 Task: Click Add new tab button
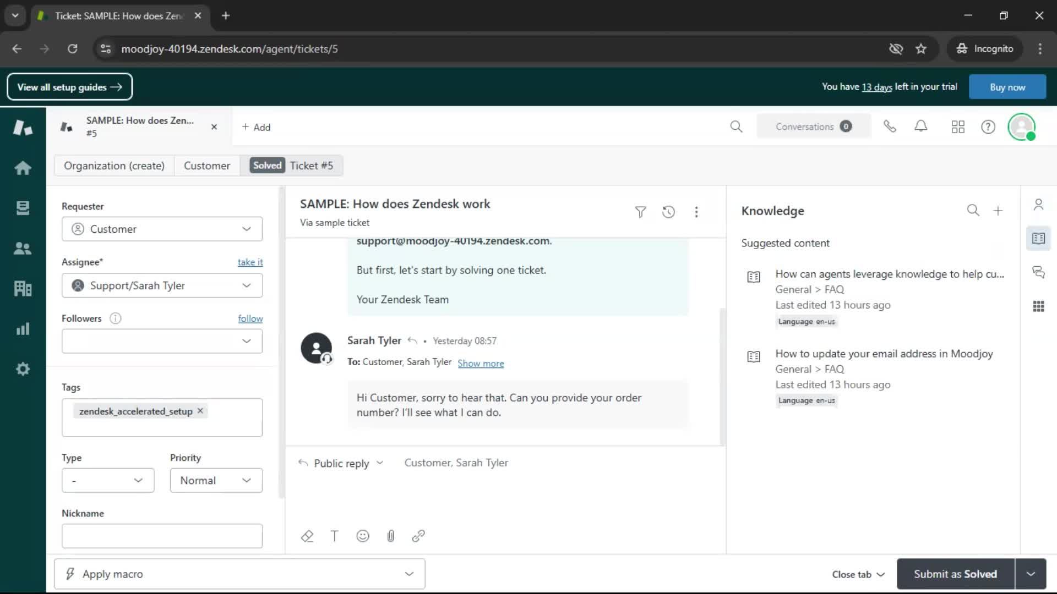point(256,127)
